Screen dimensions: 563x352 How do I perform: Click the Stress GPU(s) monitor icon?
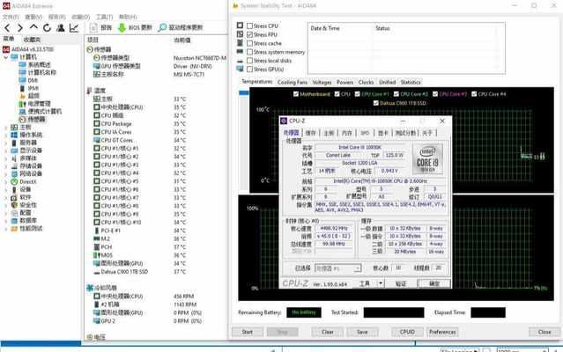[240, 69]
